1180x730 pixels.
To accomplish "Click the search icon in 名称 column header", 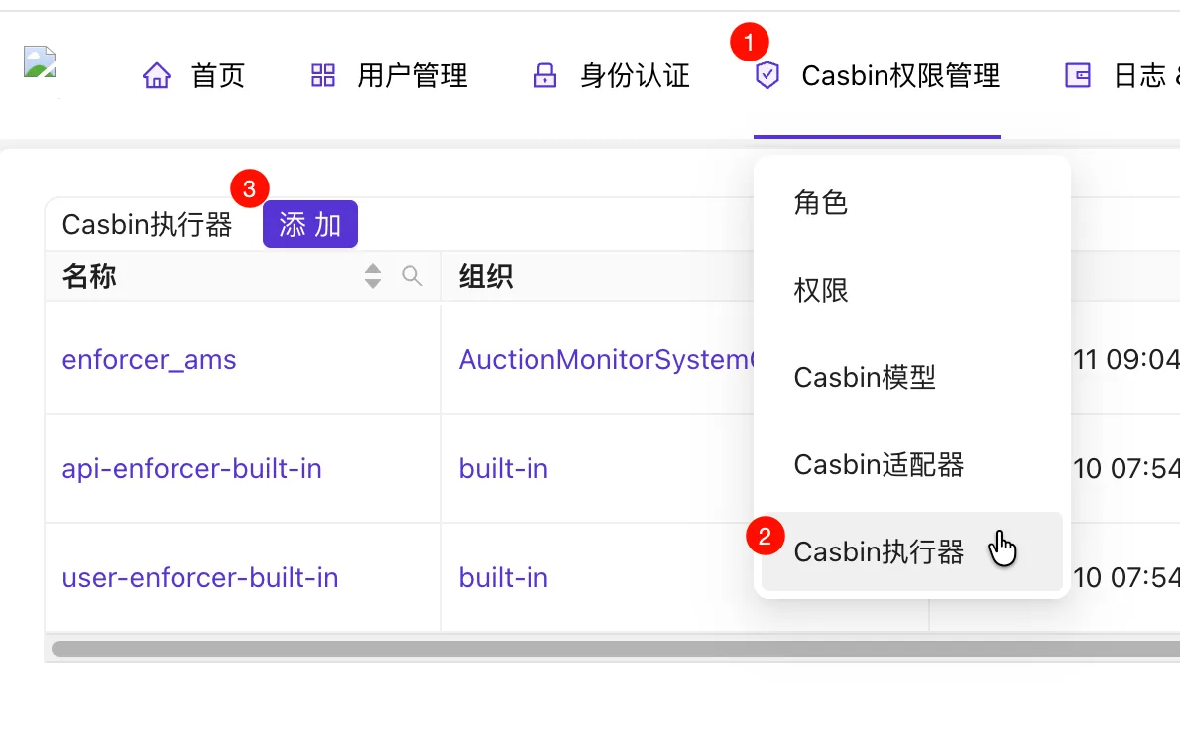I will tap(412, 276).
